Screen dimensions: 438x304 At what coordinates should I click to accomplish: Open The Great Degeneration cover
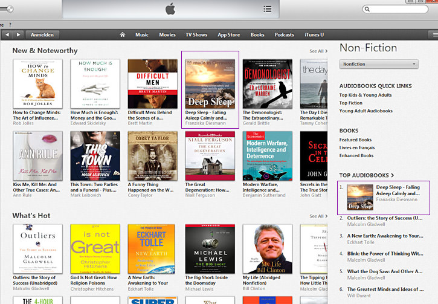210,156
